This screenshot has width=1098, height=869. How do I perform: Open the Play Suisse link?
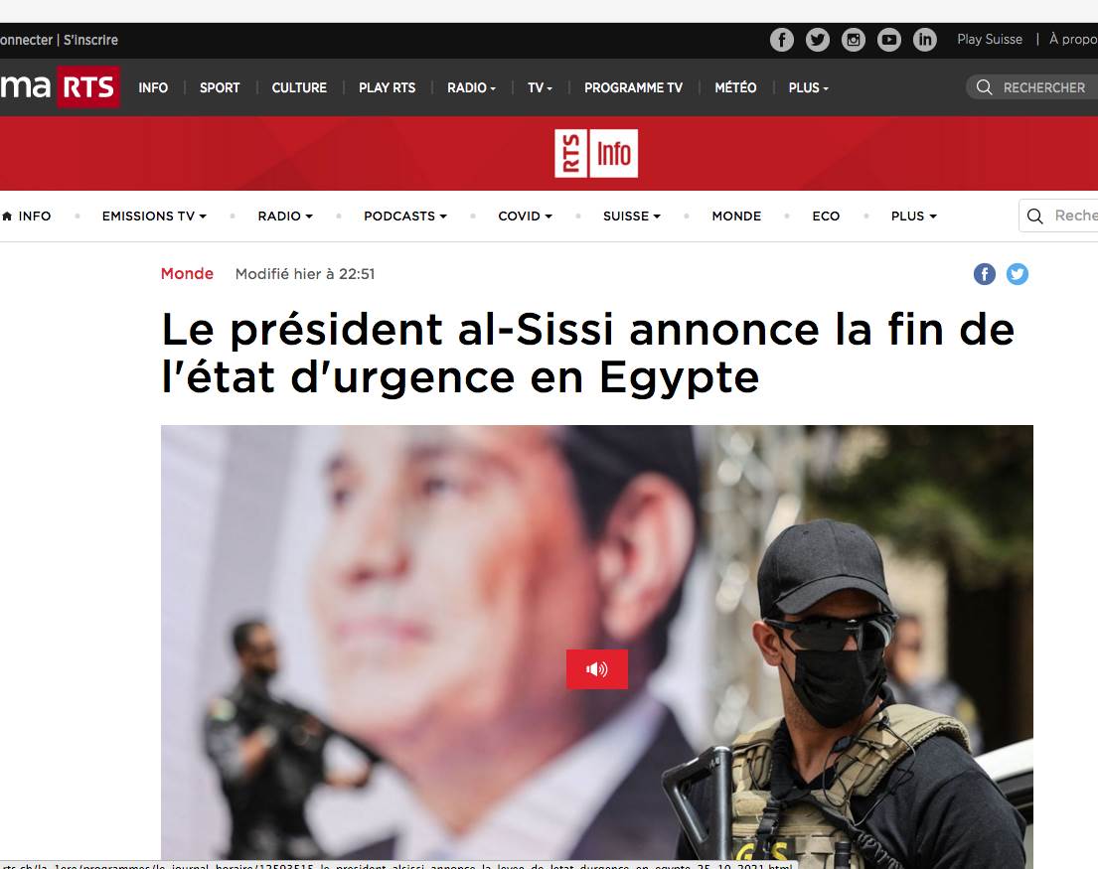click(x=990, y=39)
